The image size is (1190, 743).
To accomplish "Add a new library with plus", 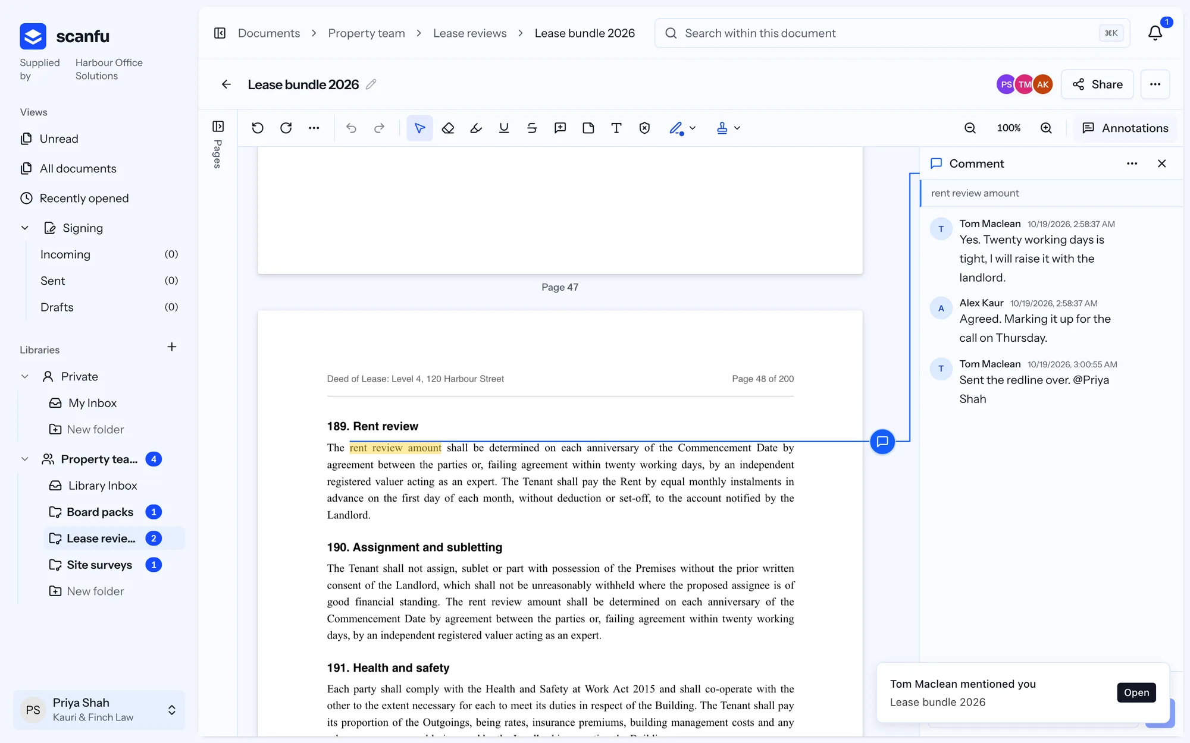I will pos(172,347).
